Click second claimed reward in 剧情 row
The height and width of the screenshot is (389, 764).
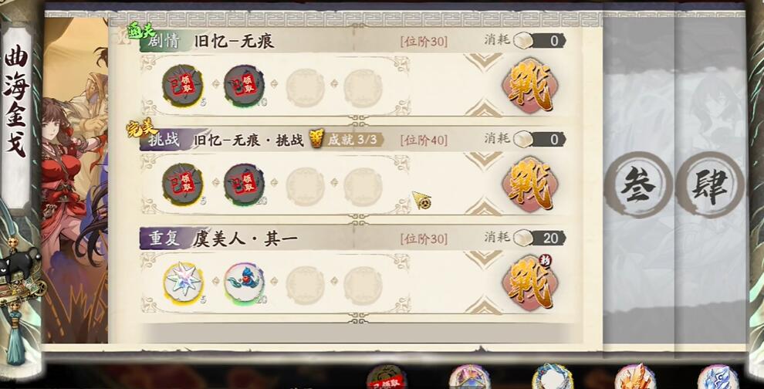(x=244, y=86)
